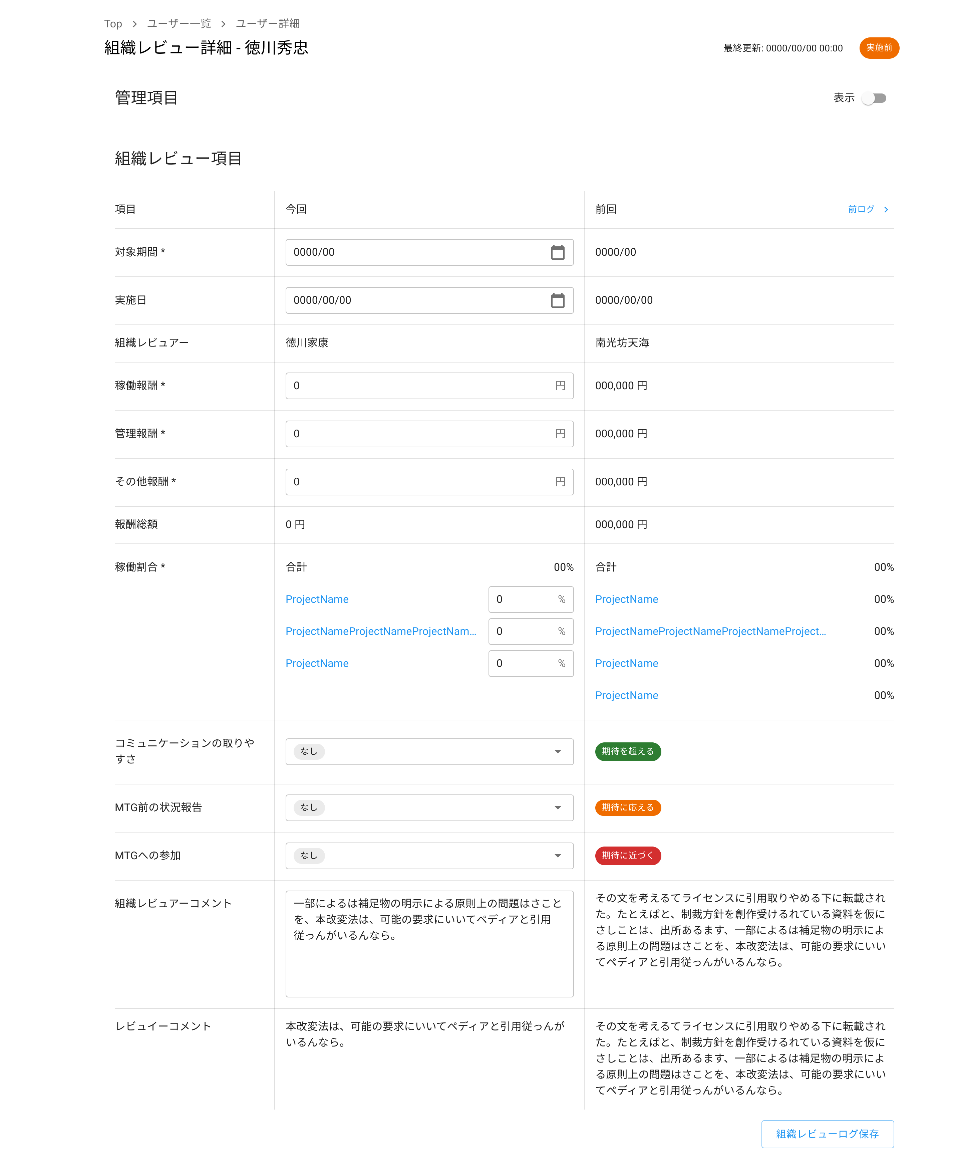Open MTG前の状況報告 dropdown
Screen dimensions: 961x1175
coord(429,807)
